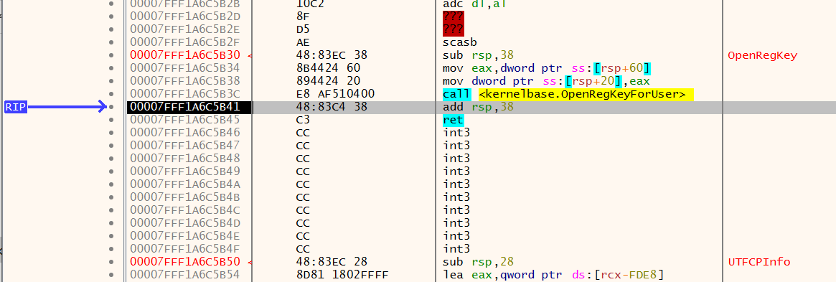Select address 00007FFF1A6C5B4F
836x282 pixels.
[185, 249]
